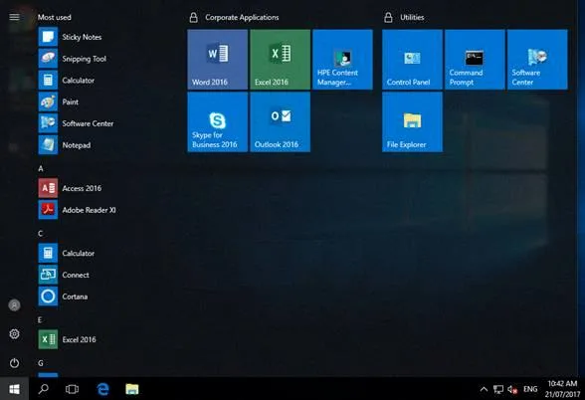Open File Explorer from the taskbar
The image size is (585, 400).
tap(132, 389)
